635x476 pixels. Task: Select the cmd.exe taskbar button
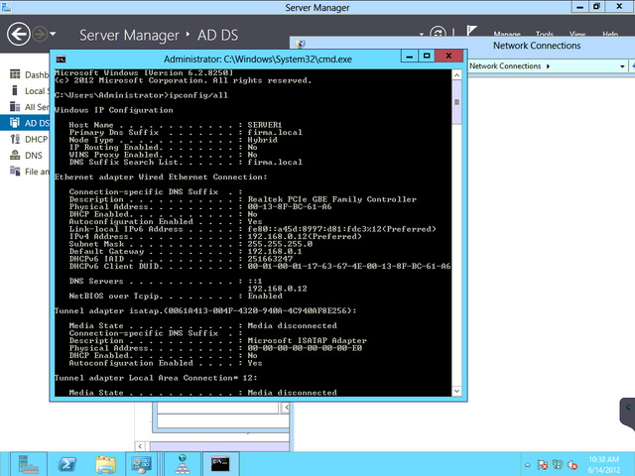(x=220, y=463)
